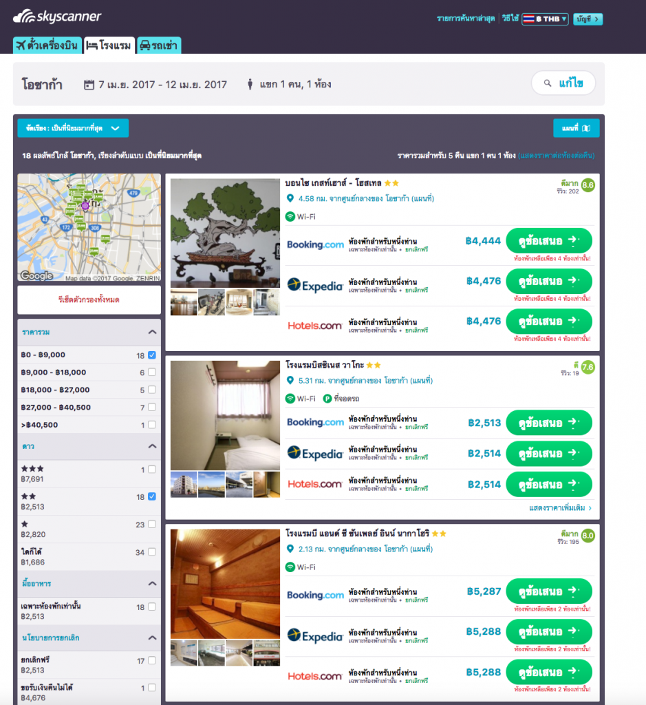This screenshot has width=646, height=705.
Task: Click the แสดงราคาเพิ่มเติม show more prices link
Action: pyautogui.click(x=560, y=508)
